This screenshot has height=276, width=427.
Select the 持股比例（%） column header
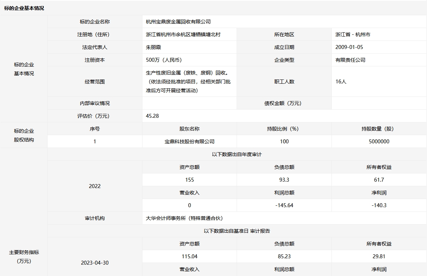(284, 129)
